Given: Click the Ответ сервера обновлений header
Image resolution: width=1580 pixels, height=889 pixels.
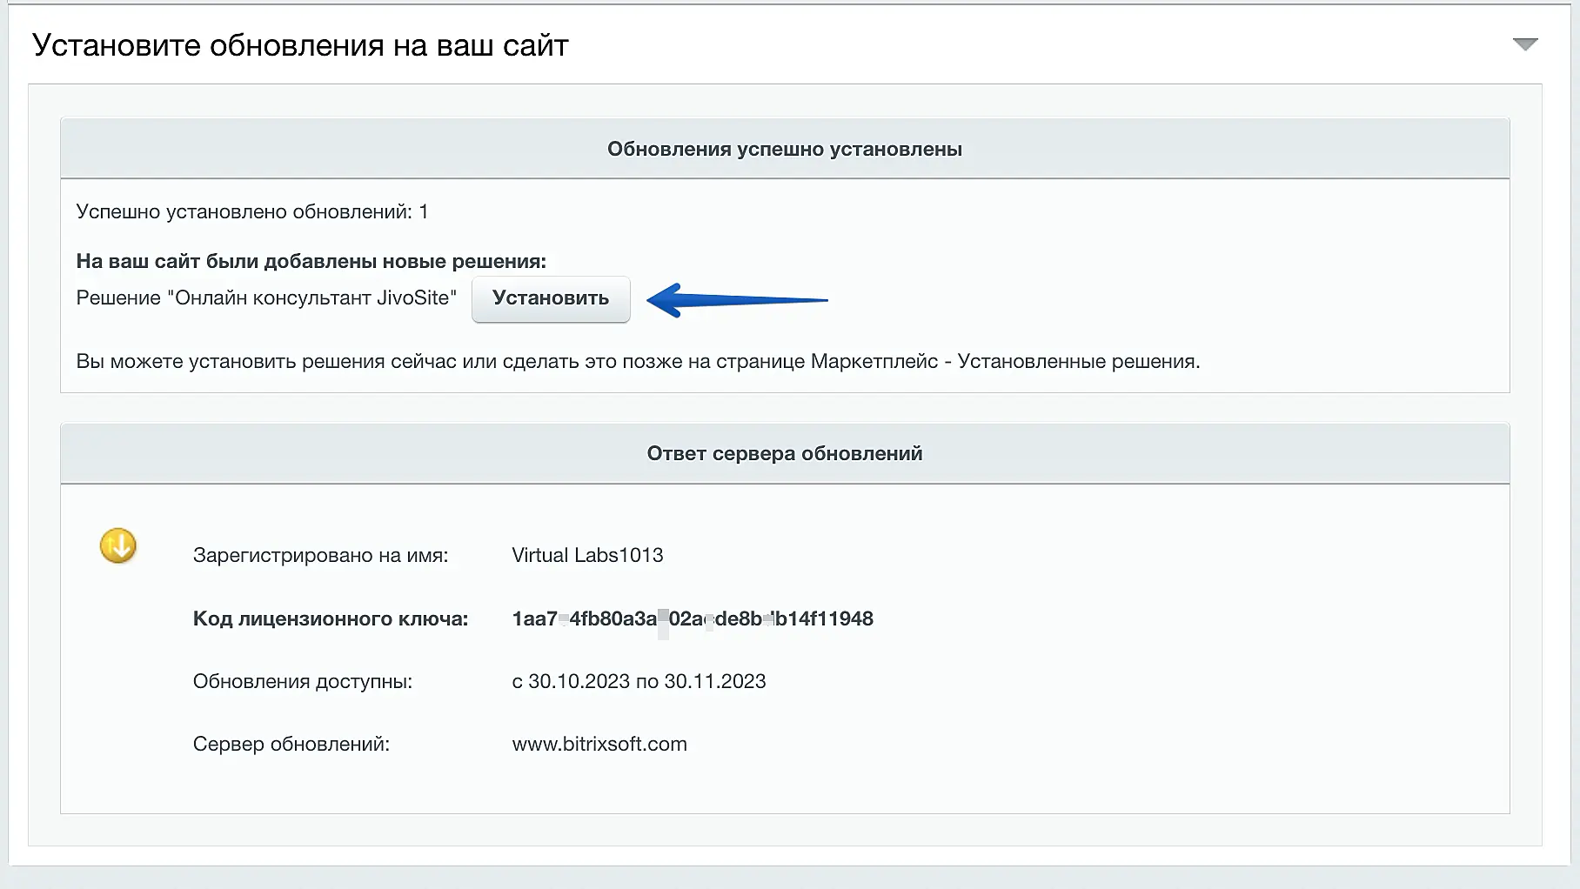Looking at the screenshot, I should (784, 453).
